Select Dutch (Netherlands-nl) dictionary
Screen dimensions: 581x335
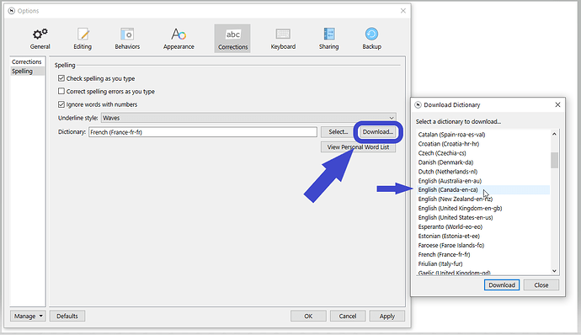(x=482, y=172)
